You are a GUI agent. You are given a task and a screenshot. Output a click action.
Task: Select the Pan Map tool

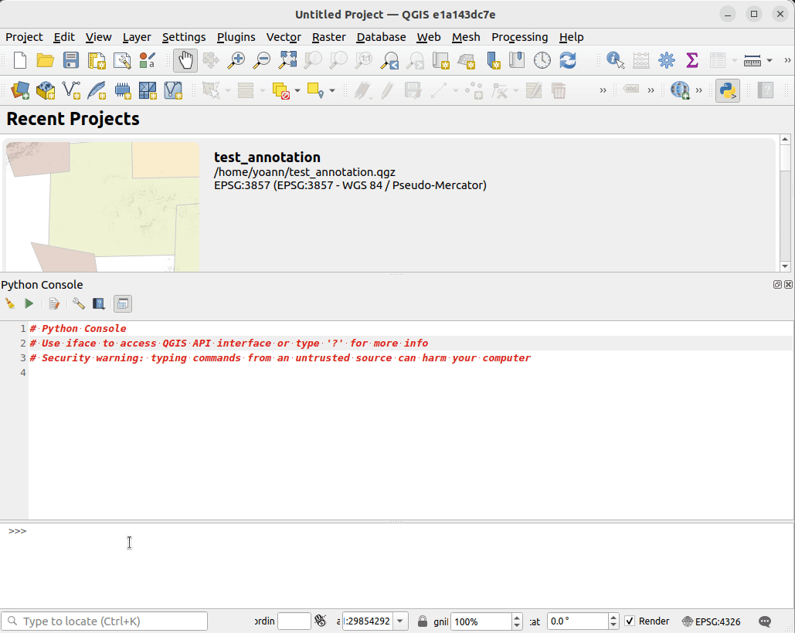click(185, 60)
